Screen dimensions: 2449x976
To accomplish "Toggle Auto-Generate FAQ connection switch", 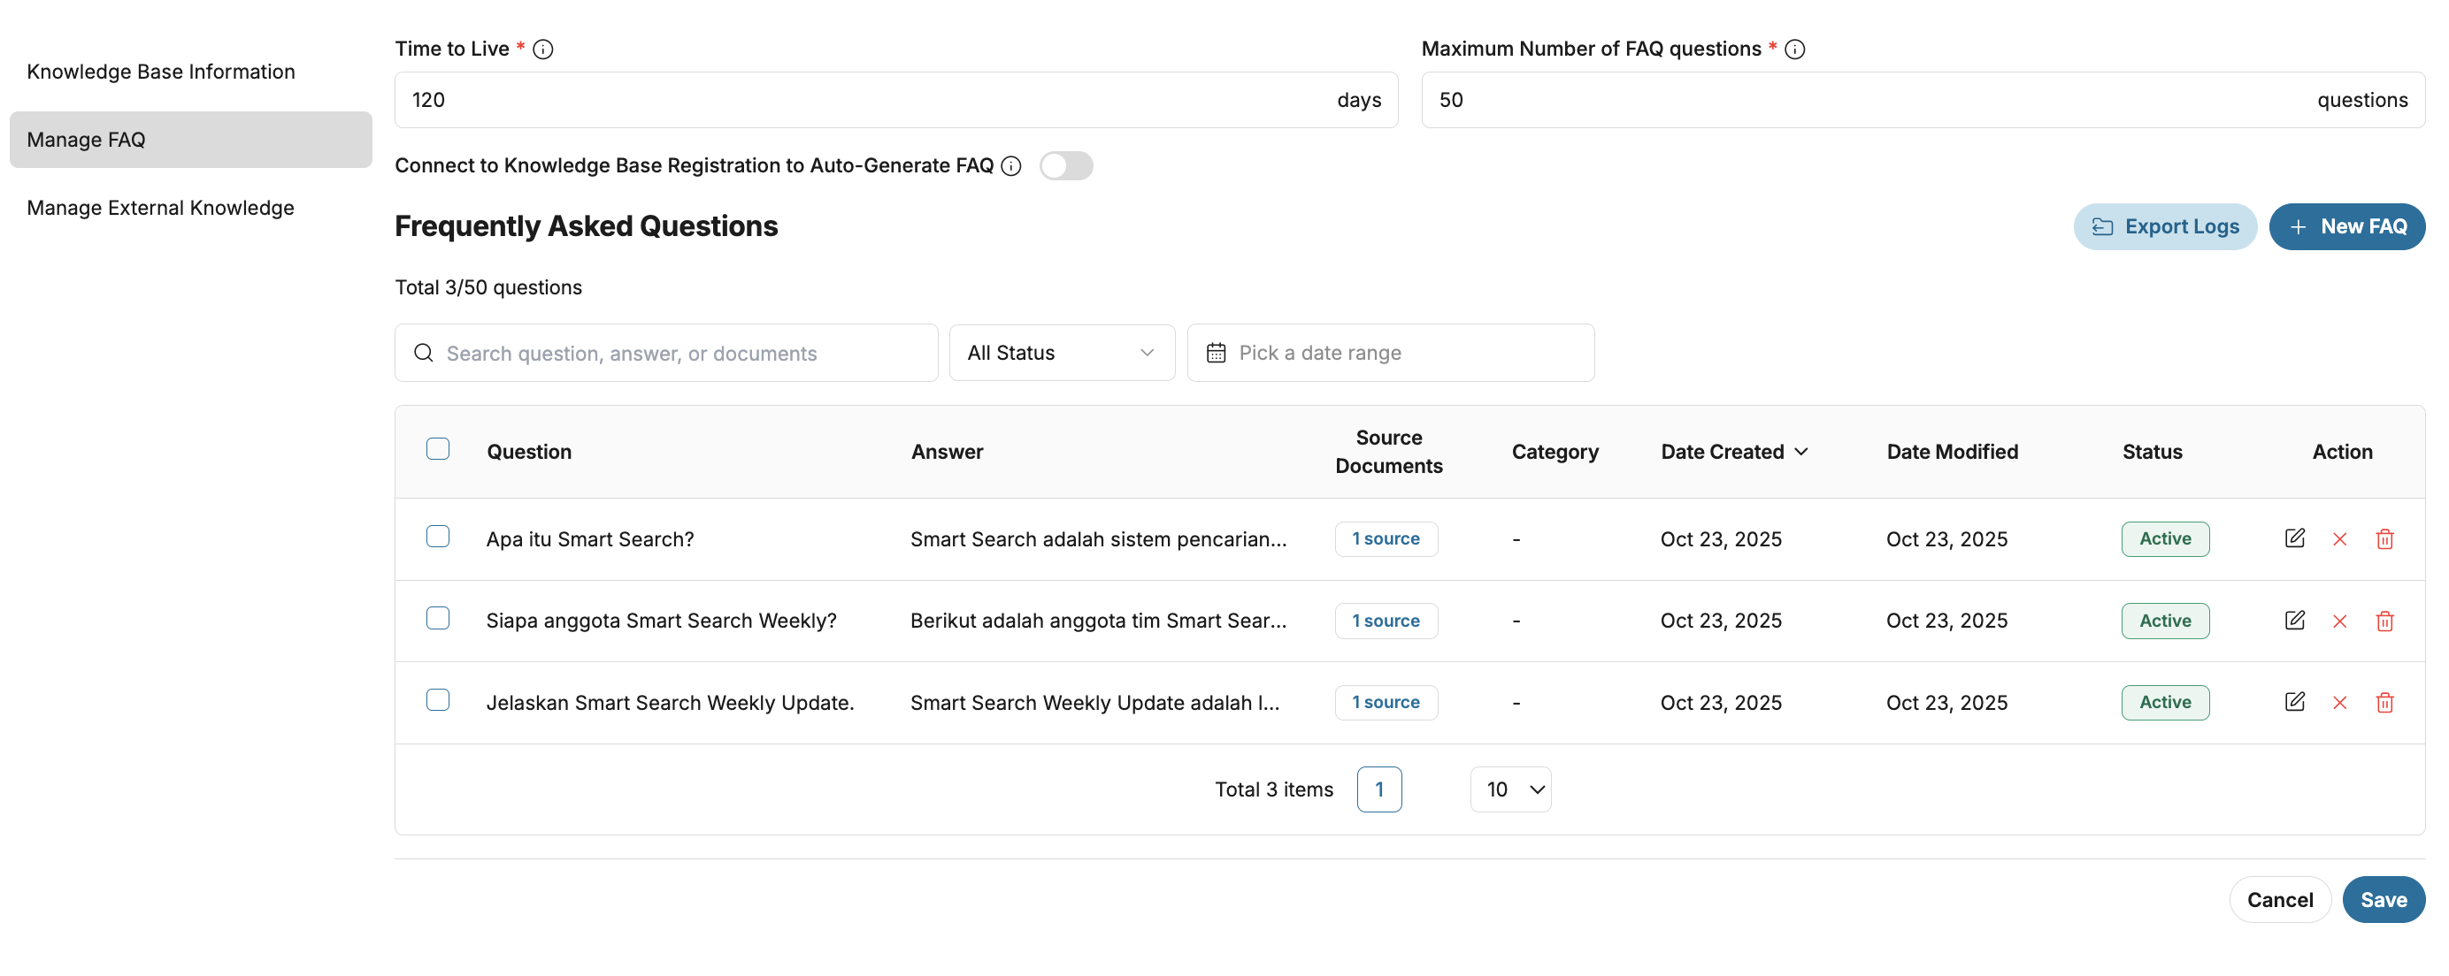I will 1066,166.
